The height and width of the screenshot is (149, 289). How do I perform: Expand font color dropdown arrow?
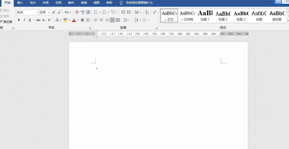click(78, 20)
